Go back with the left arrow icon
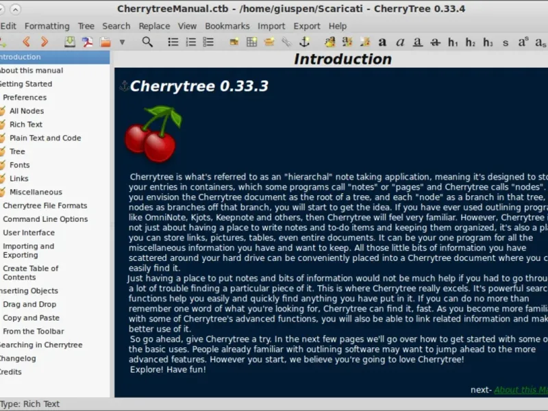Image resolution: width=548 pixels, height=411 pixels. [x=26, y=42]
